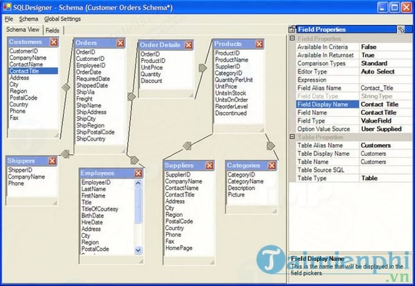Click the Comparison Types value Standard

pyautogui.click(x=385, y=63)
